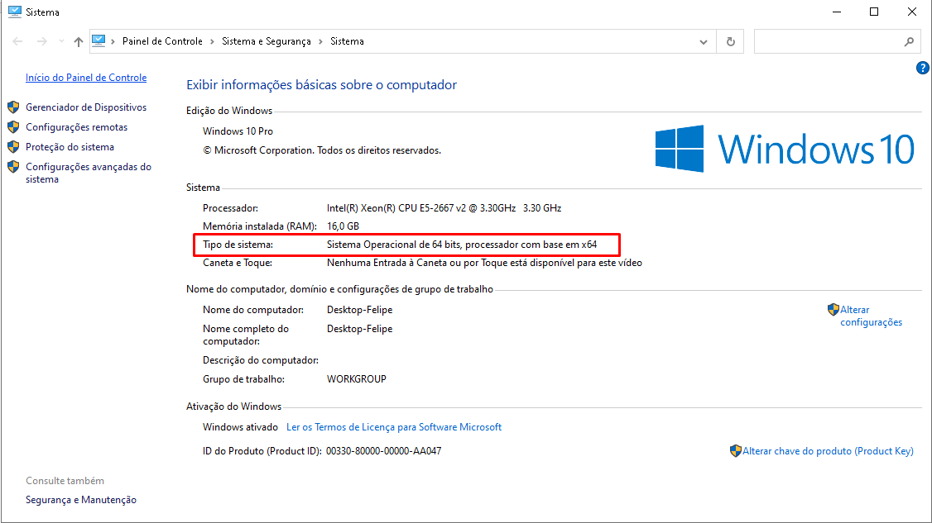Open Proteção do sistema
Viewport: 932px width, 523px height.
click(70, 147)
